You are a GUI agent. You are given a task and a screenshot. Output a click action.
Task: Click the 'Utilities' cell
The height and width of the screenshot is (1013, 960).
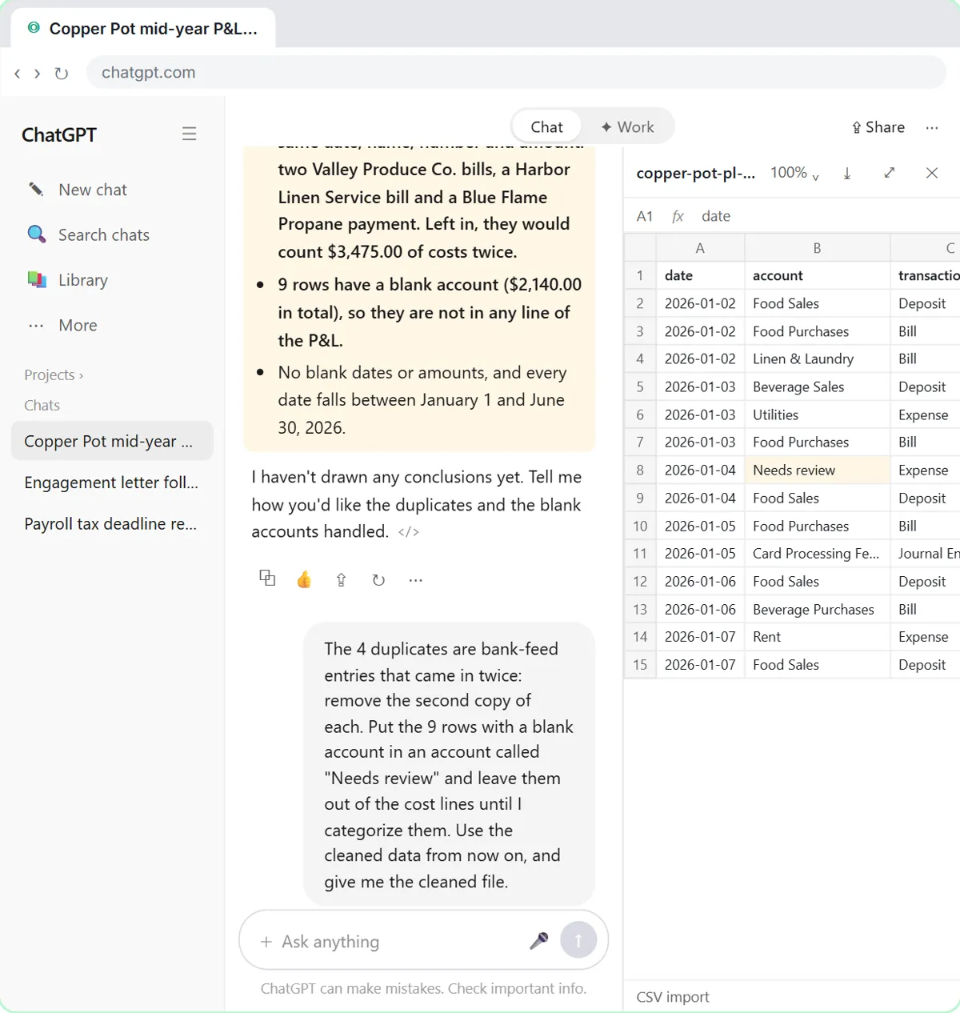[x=817, y=414]
